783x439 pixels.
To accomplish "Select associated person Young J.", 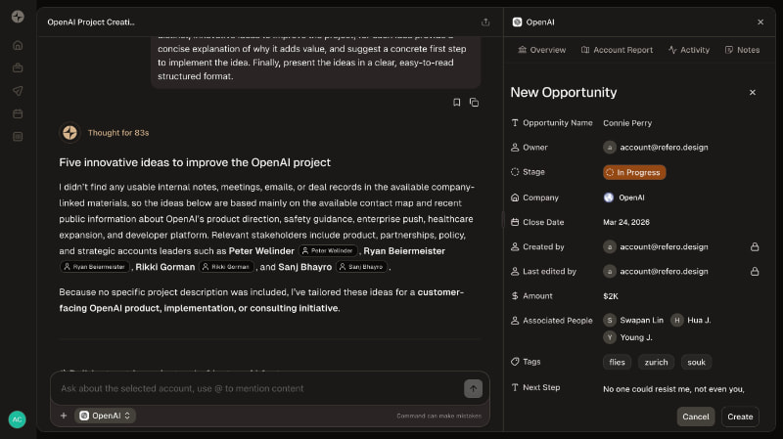I will tap(627, 337).
